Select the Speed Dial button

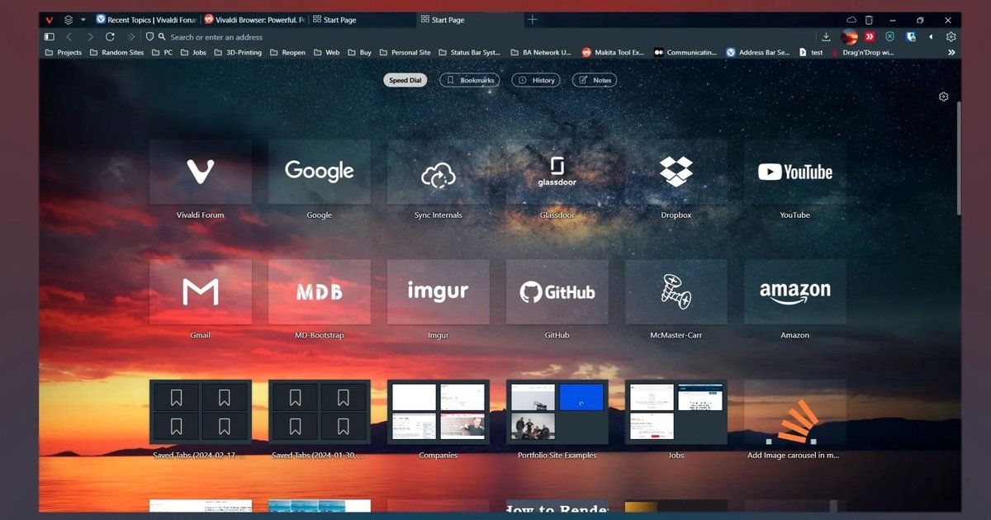405,80
